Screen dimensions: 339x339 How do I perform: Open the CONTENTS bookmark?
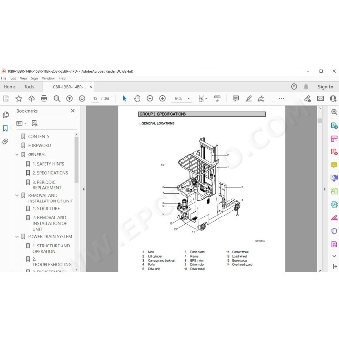point(38,137)
